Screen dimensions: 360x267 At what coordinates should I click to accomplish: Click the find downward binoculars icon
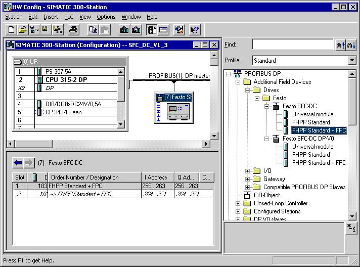(x=351, y=45)
